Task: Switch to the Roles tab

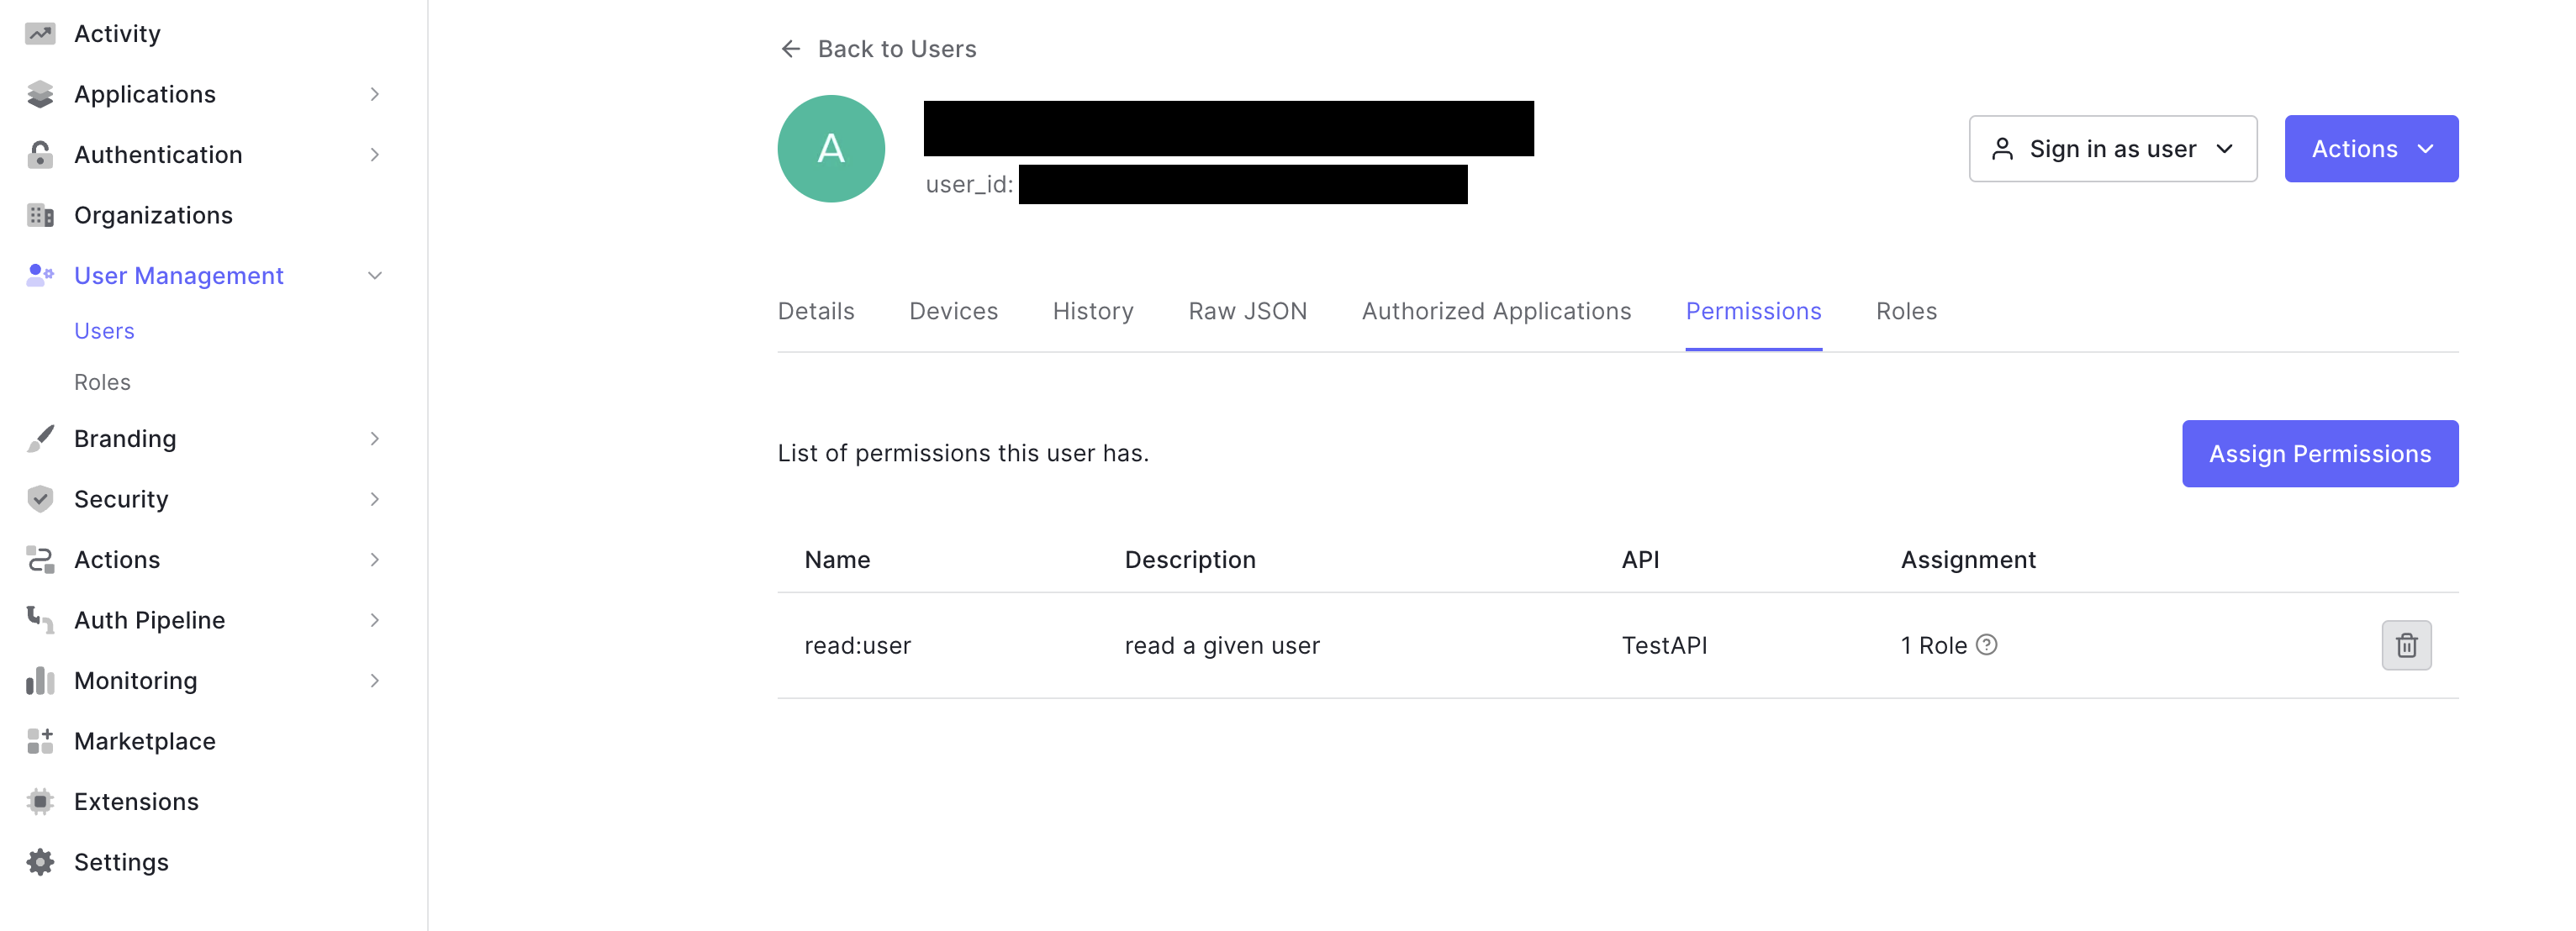Action: pos(1906,310)
